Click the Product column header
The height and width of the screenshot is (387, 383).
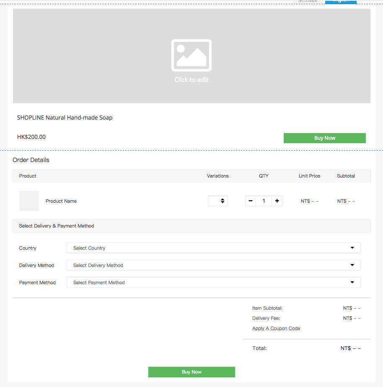click(28, 176)
